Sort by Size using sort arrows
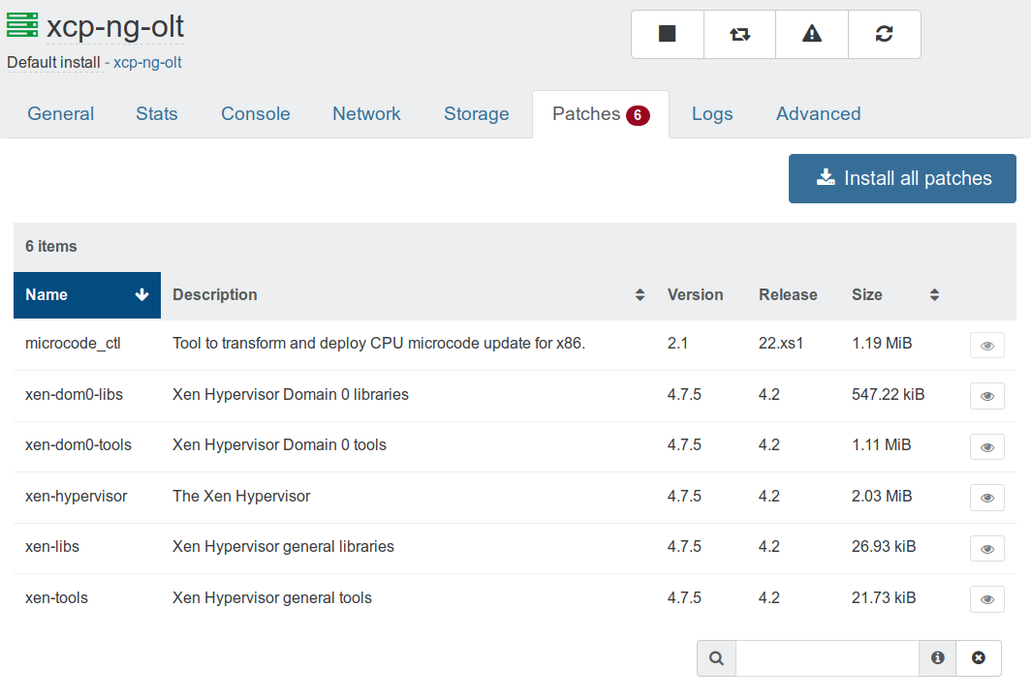Image resolution: width=1031 pixels, height=699 pixels. point(934,295)
